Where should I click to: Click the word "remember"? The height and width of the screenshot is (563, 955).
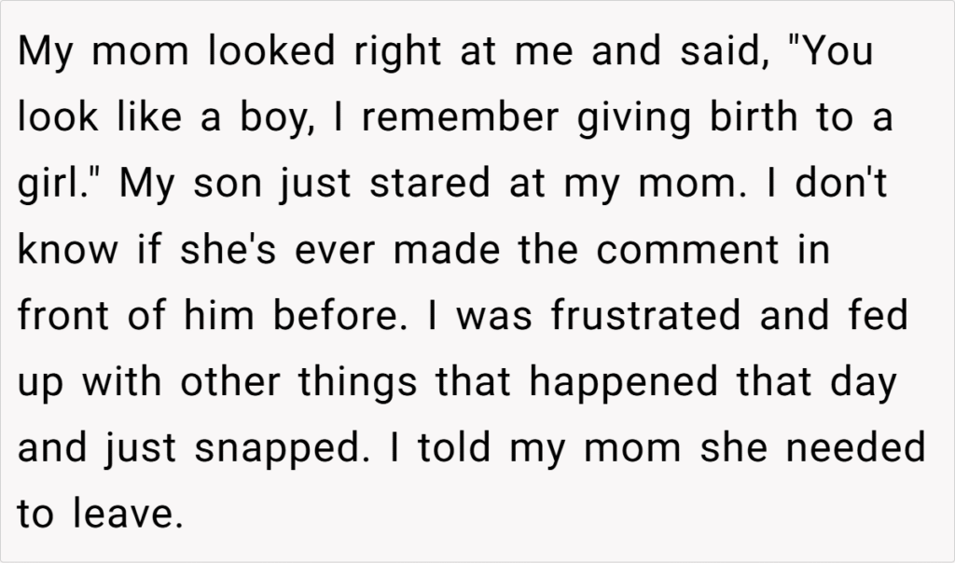coord(461,117)
